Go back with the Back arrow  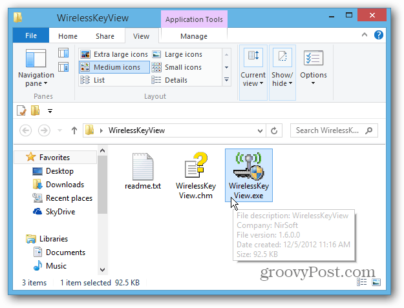pyautogui.click(x=25, y=130)
